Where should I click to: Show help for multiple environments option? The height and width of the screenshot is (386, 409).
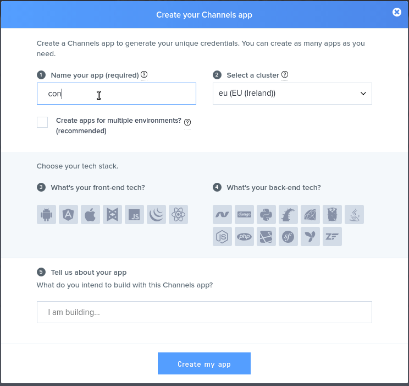tap(187, 122)
